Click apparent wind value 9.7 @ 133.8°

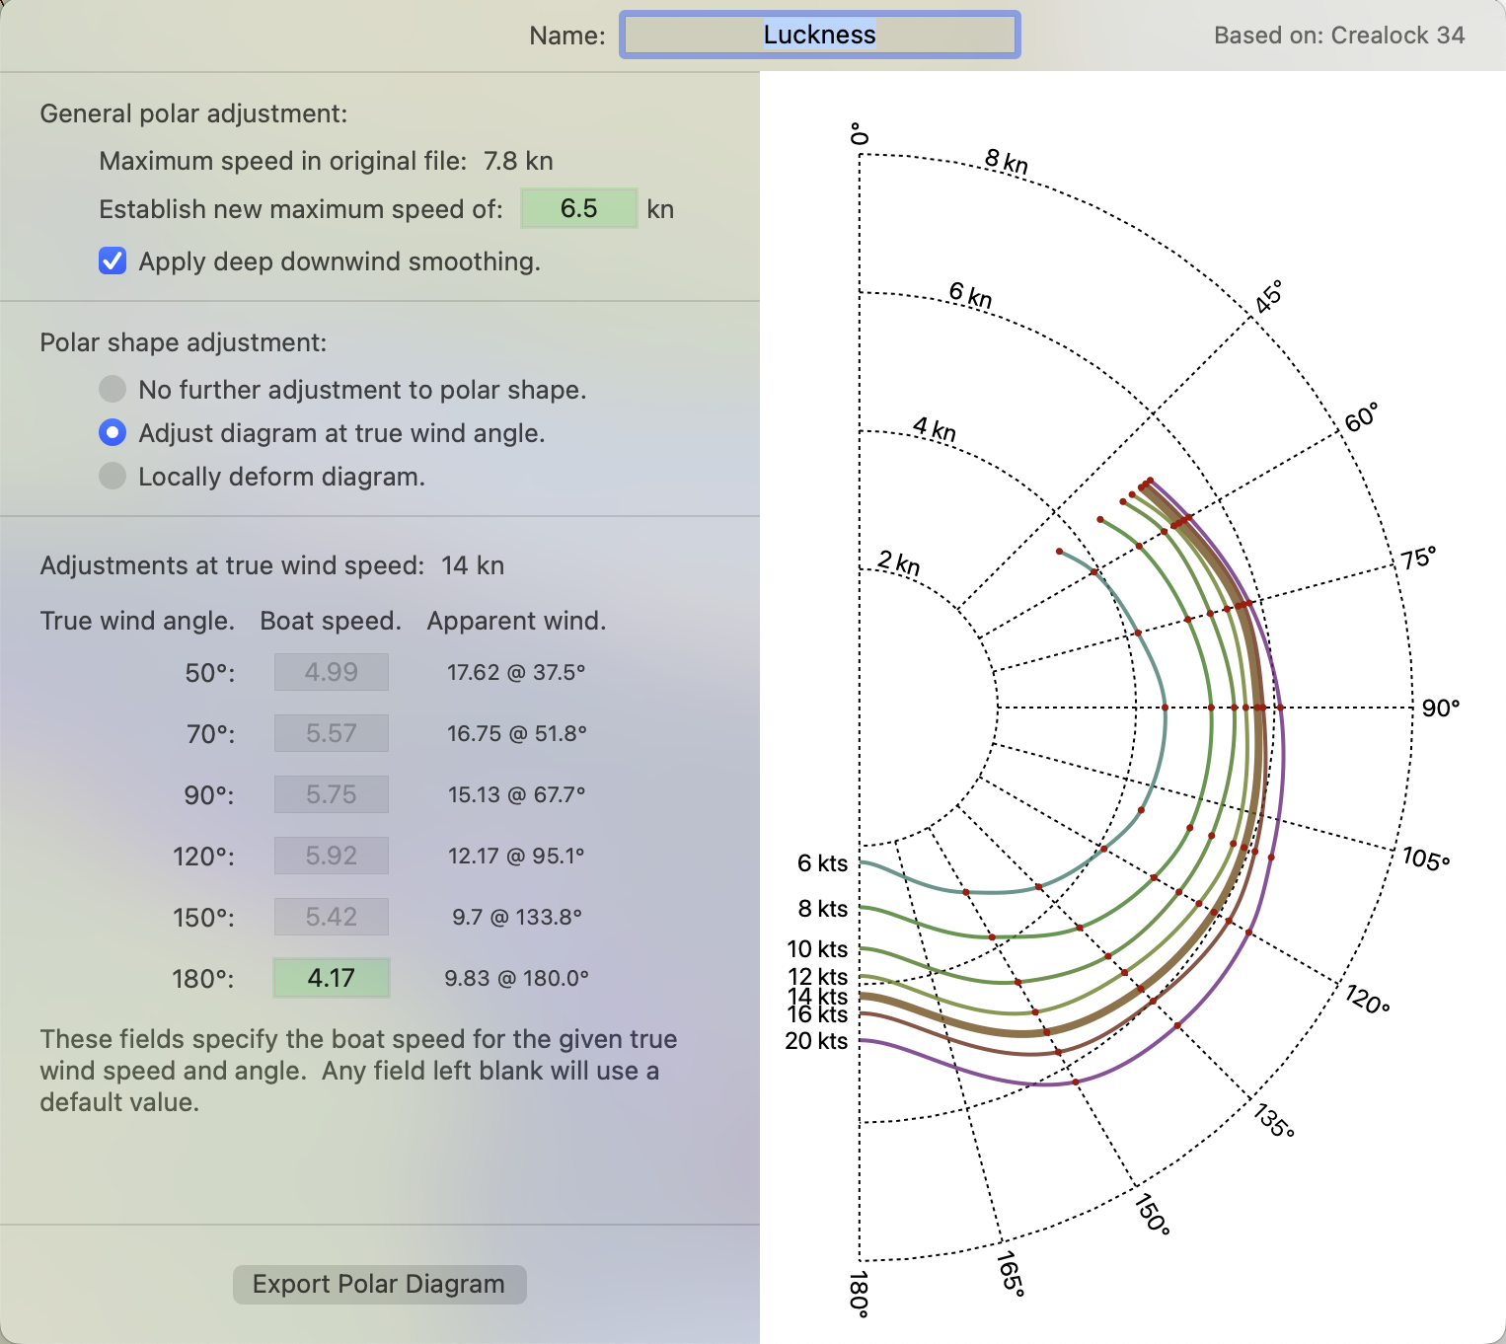pyautogui.click(x=516, y=917)
